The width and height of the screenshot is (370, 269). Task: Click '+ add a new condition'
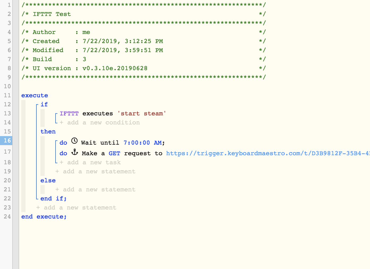click(100, 123)
